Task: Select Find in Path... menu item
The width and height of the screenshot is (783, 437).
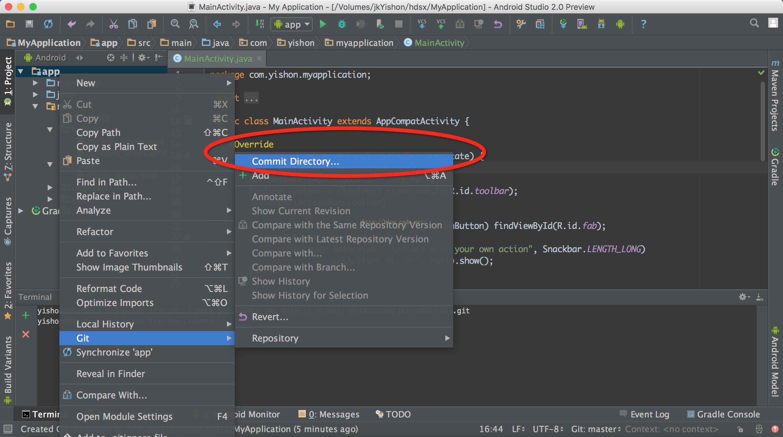Action: pos(147,182)
